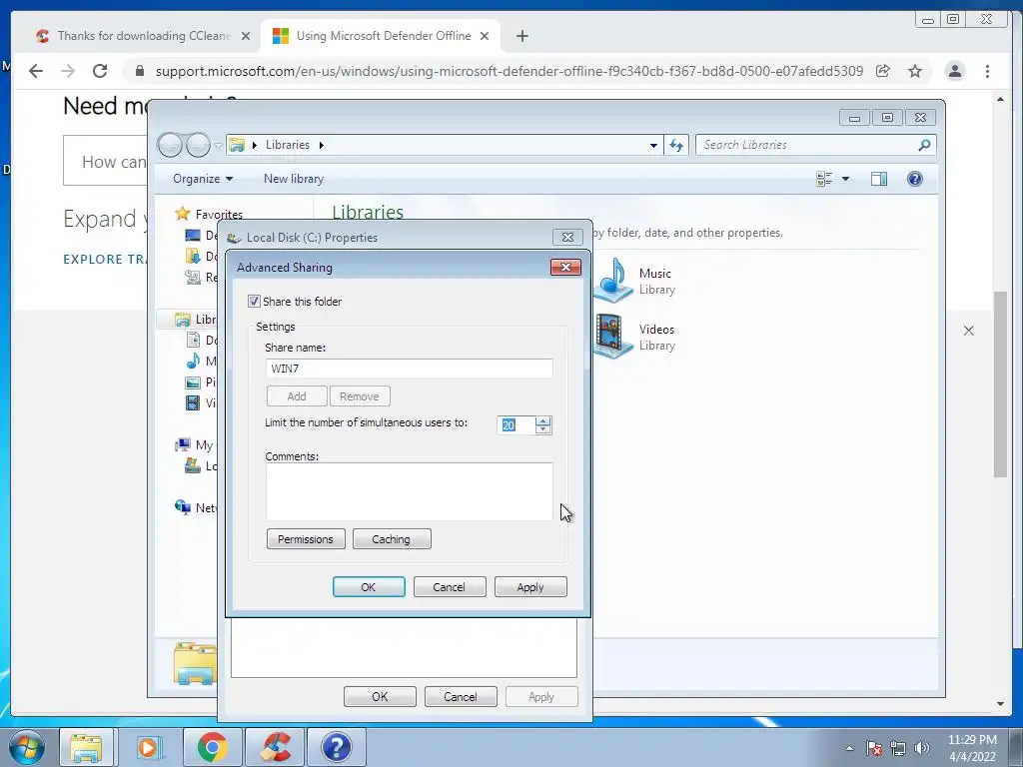This screenshot has height=767, width=1023.
Task: Close the Microsoft Defender Offline tab
Action: [x=485, y=36]
